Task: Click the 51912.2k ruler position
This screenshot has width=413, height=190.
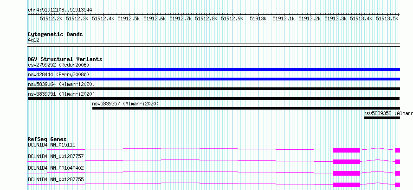Action: click(x=51, y=18)
